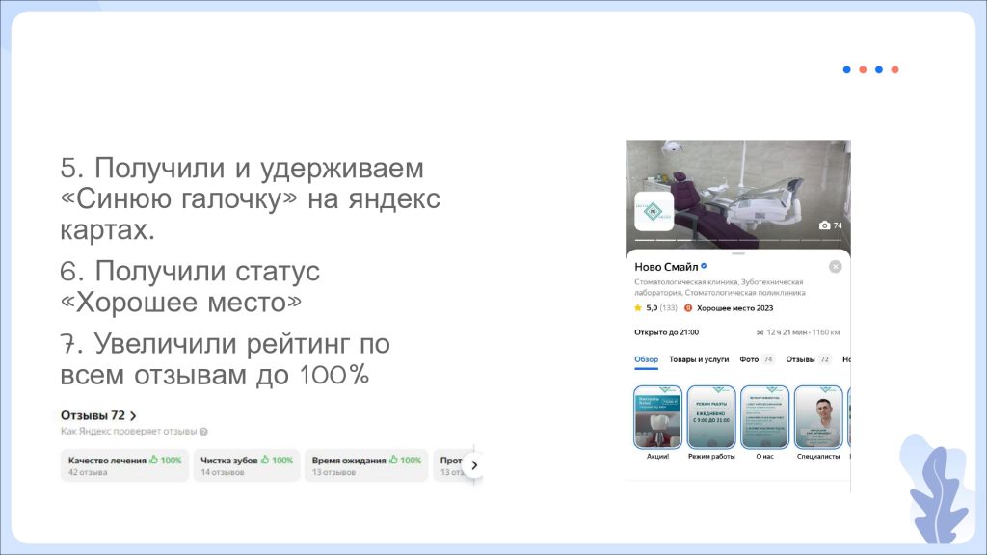Click the car route icon near 12 ч 21 мин
This screenshot has height=555, width=987.
click(760, 332)
